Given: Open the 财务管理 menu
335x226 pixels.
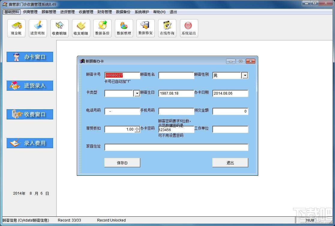Looking at the screenshot, I should point(105,12).
